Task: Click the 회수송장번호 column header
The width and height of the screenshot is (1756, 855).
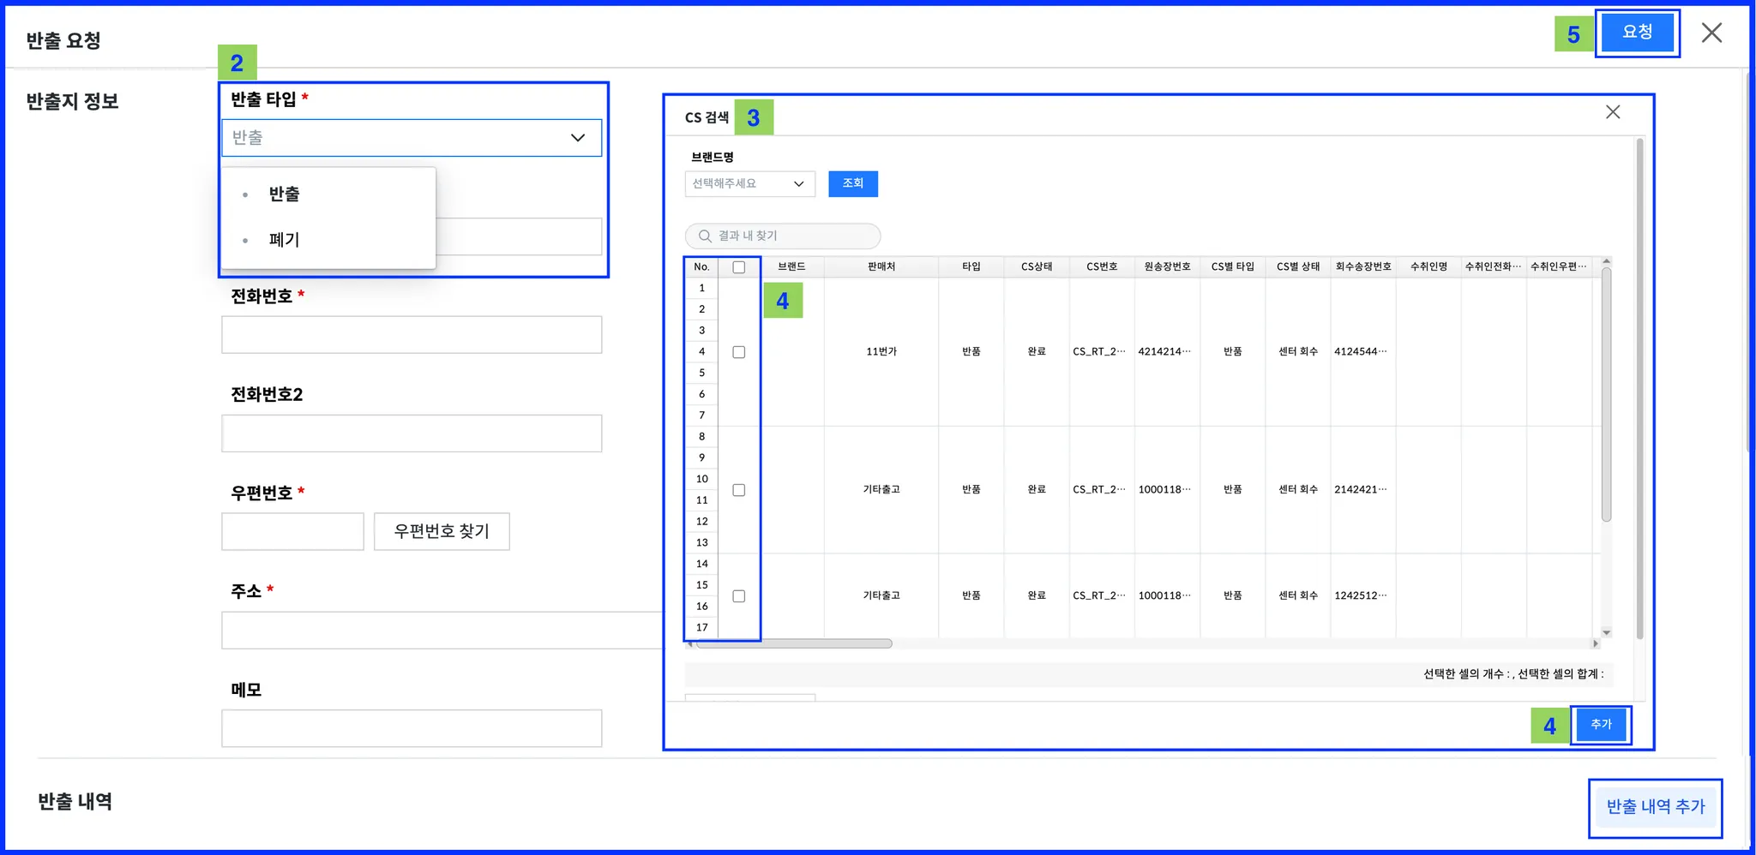Action: tap(1363, 267)
